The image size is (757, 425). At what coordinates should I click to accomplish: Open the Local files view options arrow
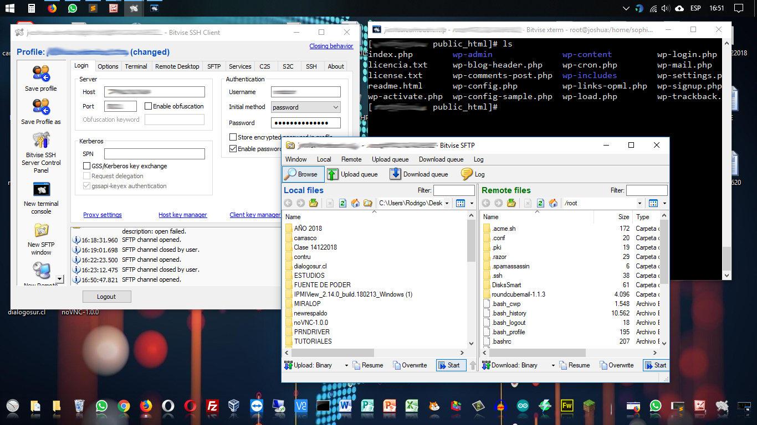(472, 203)
